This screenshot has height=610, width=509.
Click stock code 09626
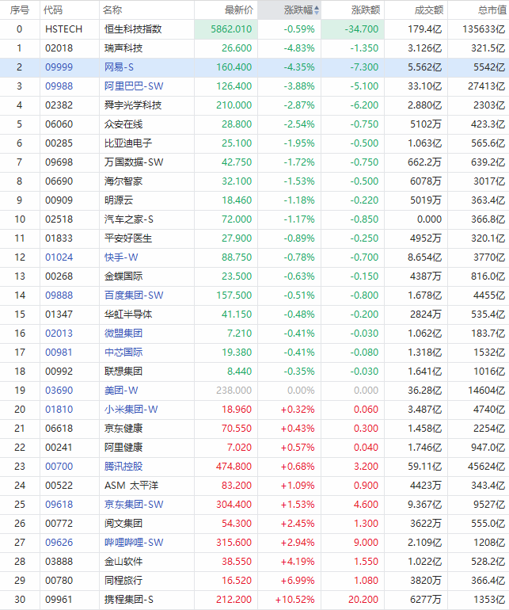point(59,543)
